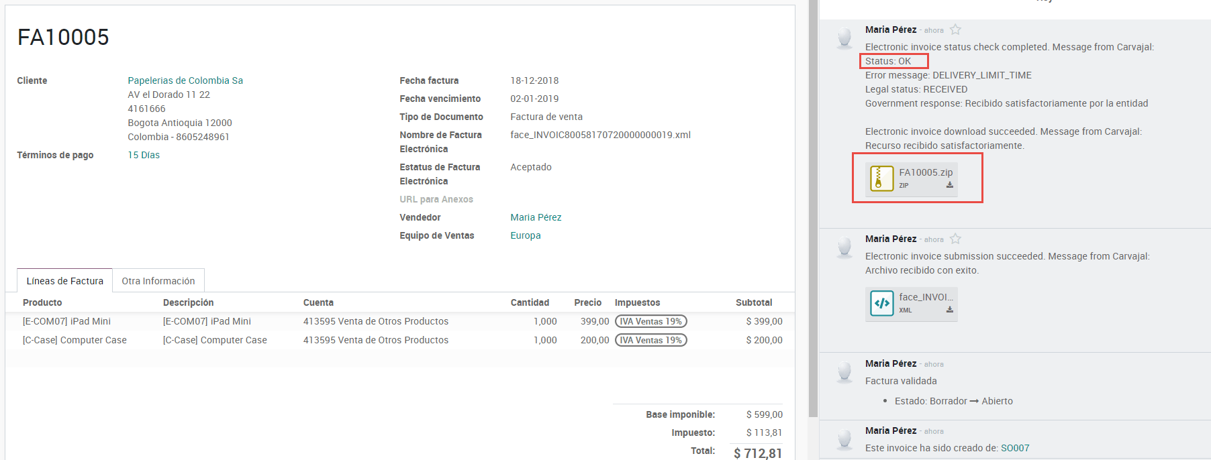Click the ZIP archive file icon
Viewport: 1211px width, 460px height.
coord(881,179)
